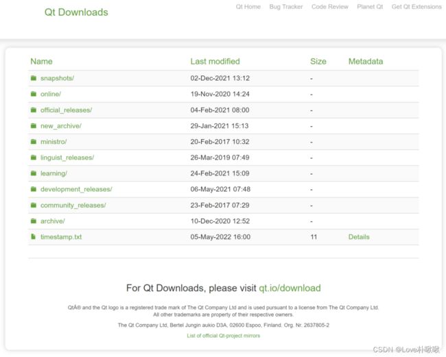Open the archive/ directory link
This screenshot has width=446, height=357.
point(53,221)
